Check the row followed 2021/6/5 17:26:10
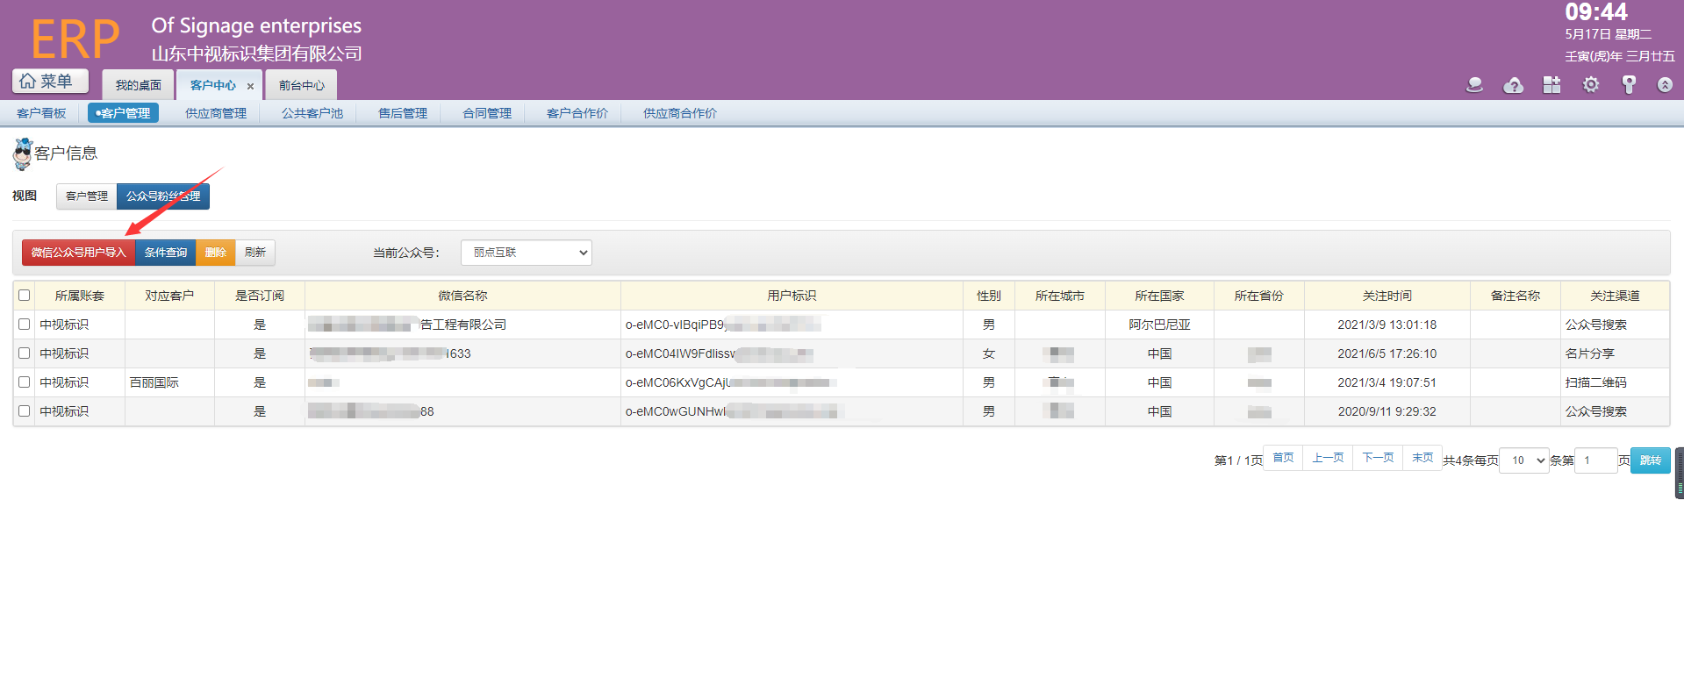Image resolution: width=1684 pixels, height=678 pixels. (x=25, y=353)
